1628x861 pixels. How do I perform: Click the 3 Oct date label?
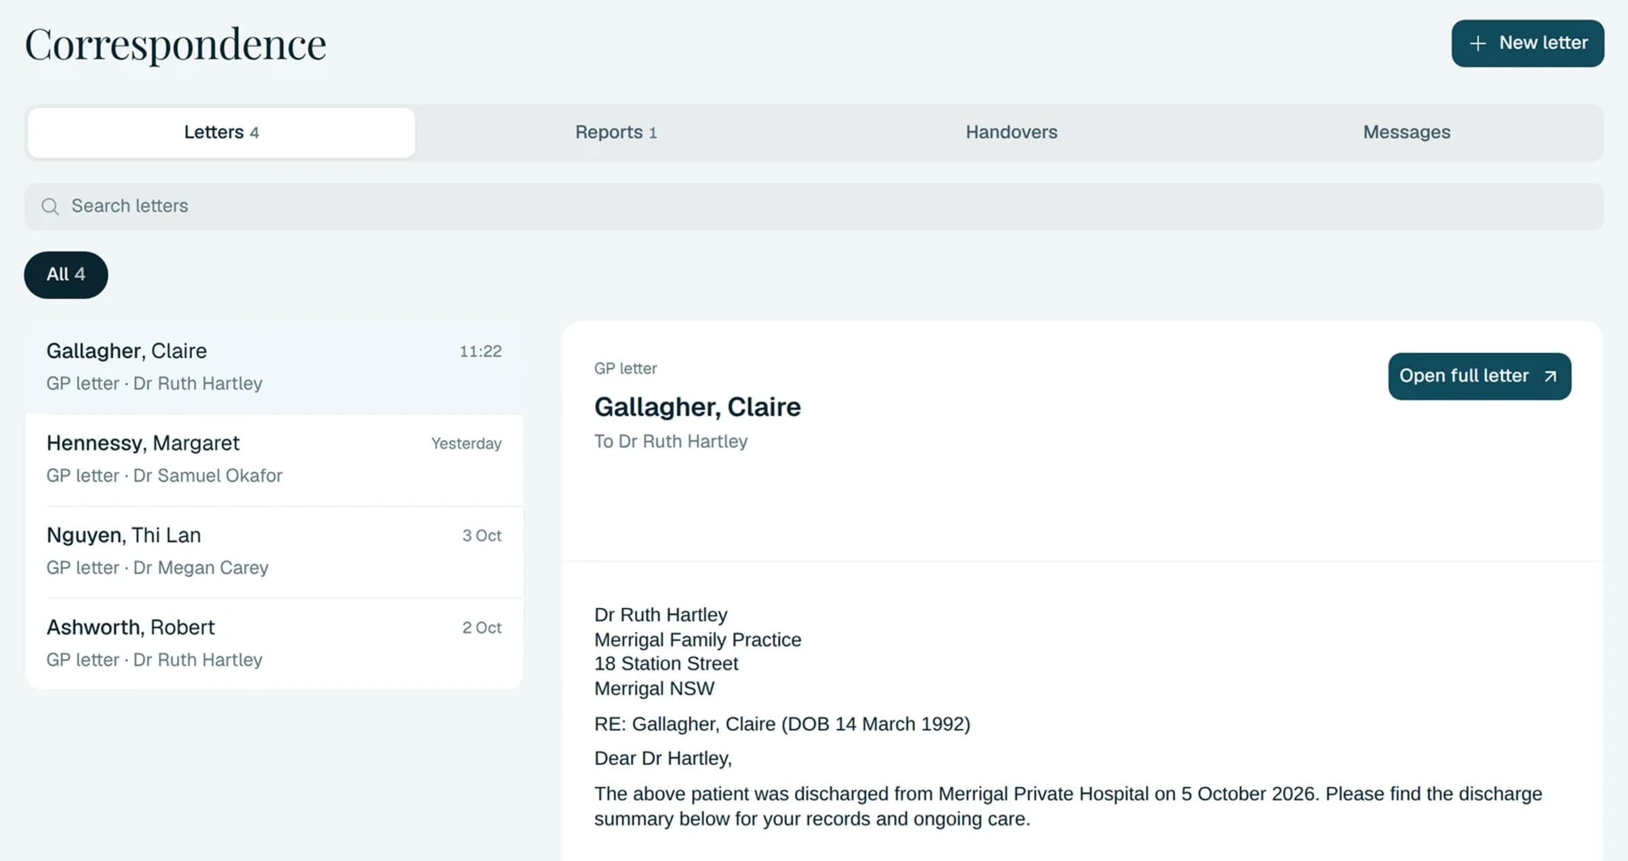(482, 536)
